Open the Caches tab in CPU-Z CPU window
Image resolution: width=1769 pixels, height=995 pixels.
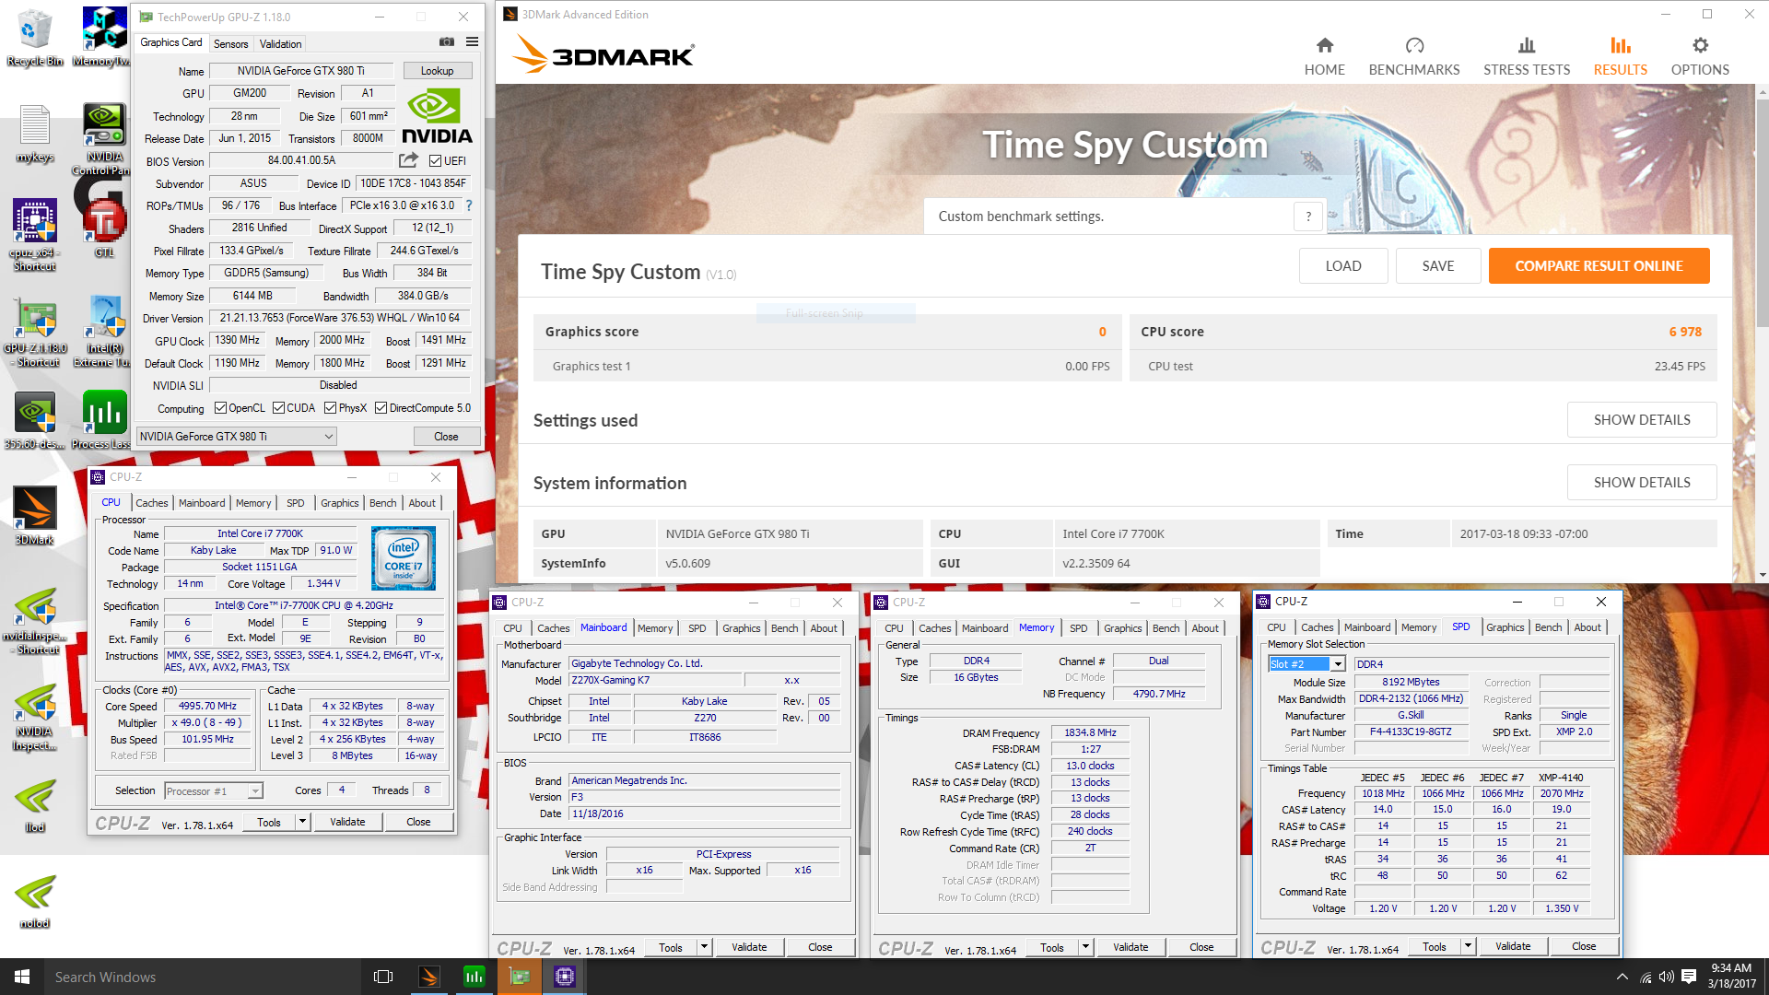click(x=152, y=503)
